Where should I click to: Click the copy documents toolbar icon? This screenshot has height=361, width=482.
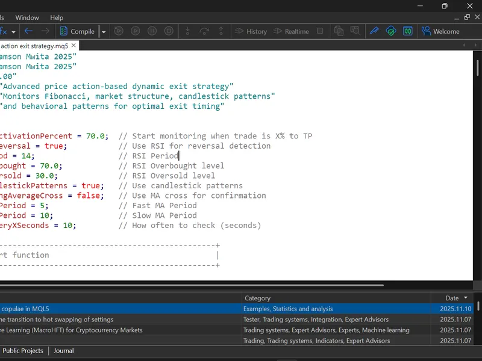339,31
